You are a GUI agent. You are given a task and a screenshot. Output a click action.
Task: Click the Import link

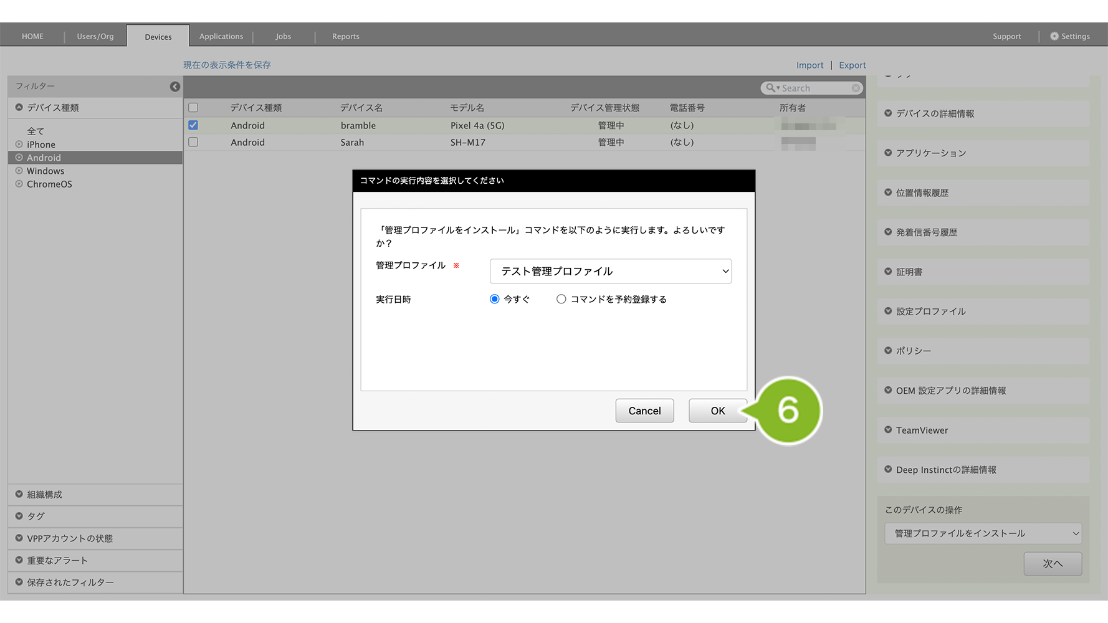pyautogui.click(x=810, y=65)
